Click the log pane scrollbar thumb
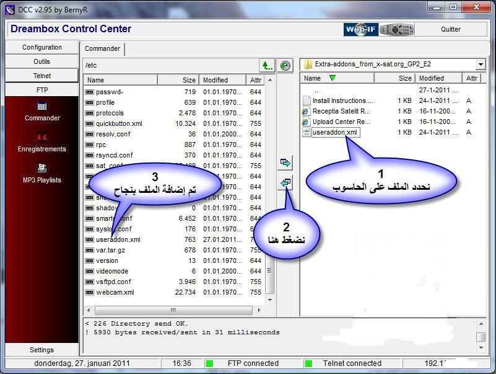This screenshot has height=374, width=496. tap(481, 337)
